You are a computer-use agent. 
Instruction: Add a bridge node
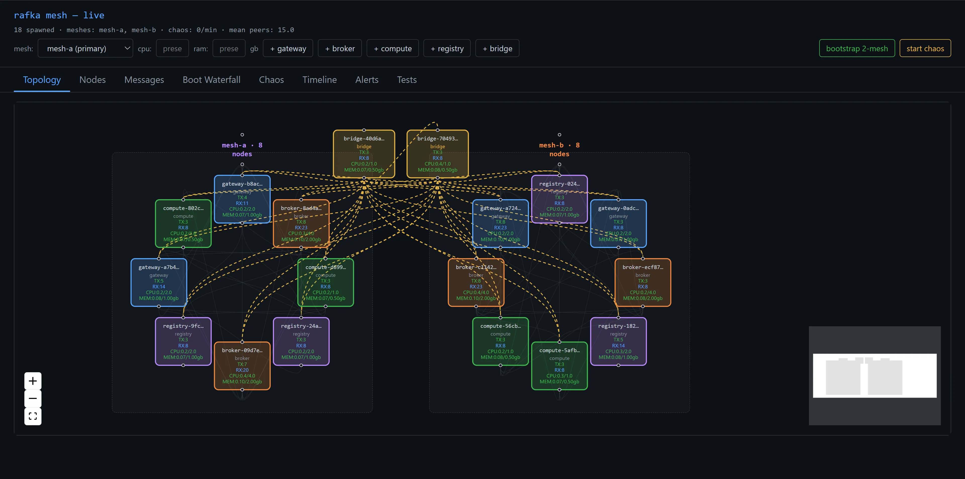(498, 48)
